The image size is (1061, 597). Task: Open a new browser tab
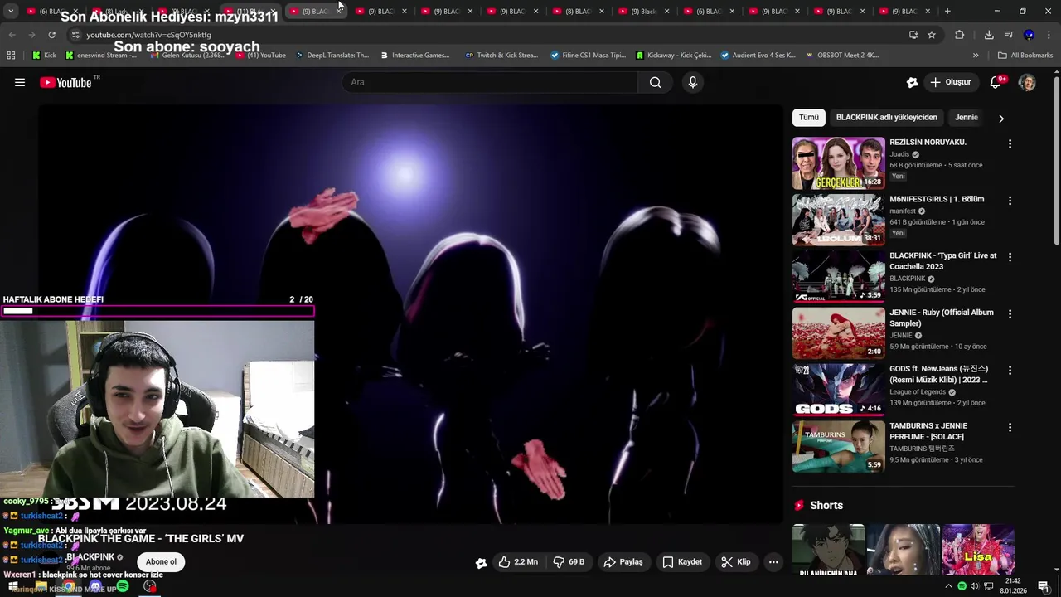pyautogui.click(x=947, y=11)
